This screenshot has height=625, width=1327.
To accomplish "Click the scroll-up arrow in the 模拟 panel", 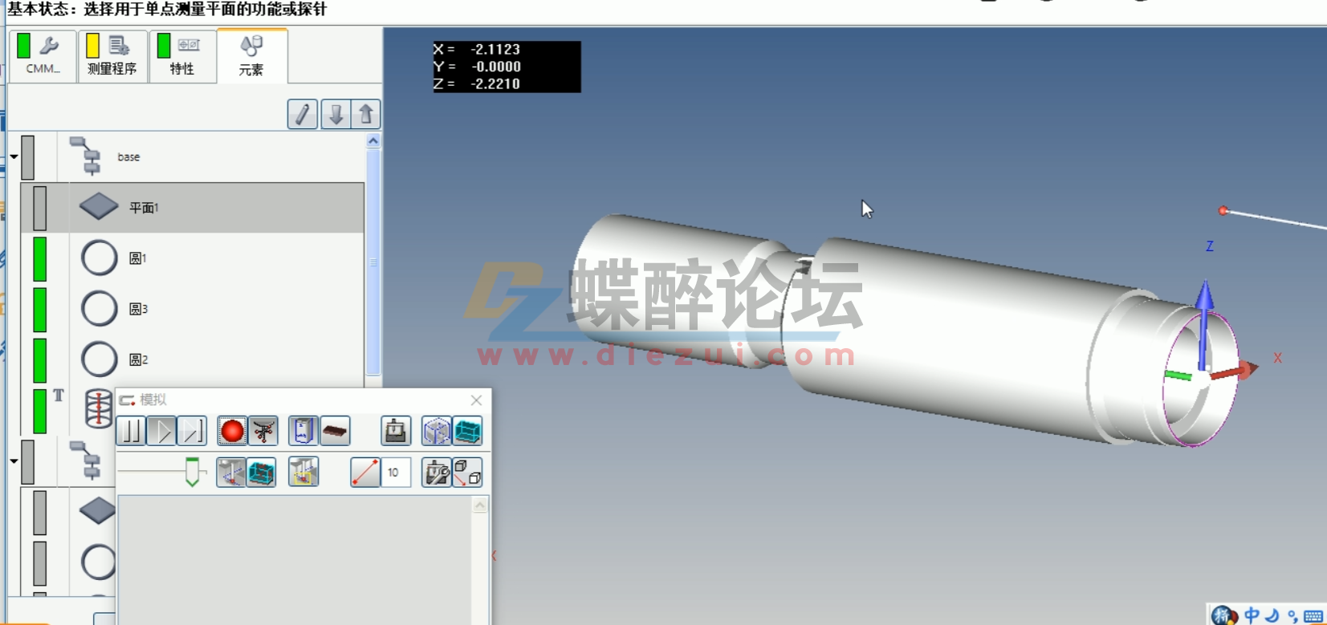I will [x=480, y=505].
